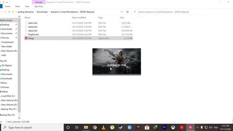Sort by the Size column header

pos(122,17)
